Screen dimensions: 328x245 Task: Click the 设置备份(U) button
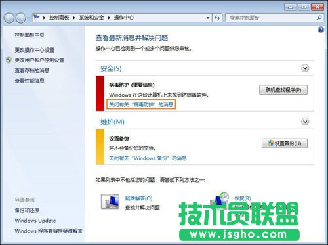tap(285, 143)
